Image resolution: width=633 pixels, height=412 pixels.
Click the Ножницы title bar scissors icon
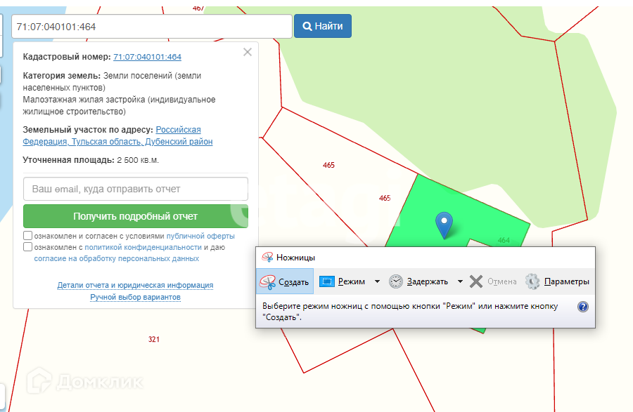coord(267,258)
